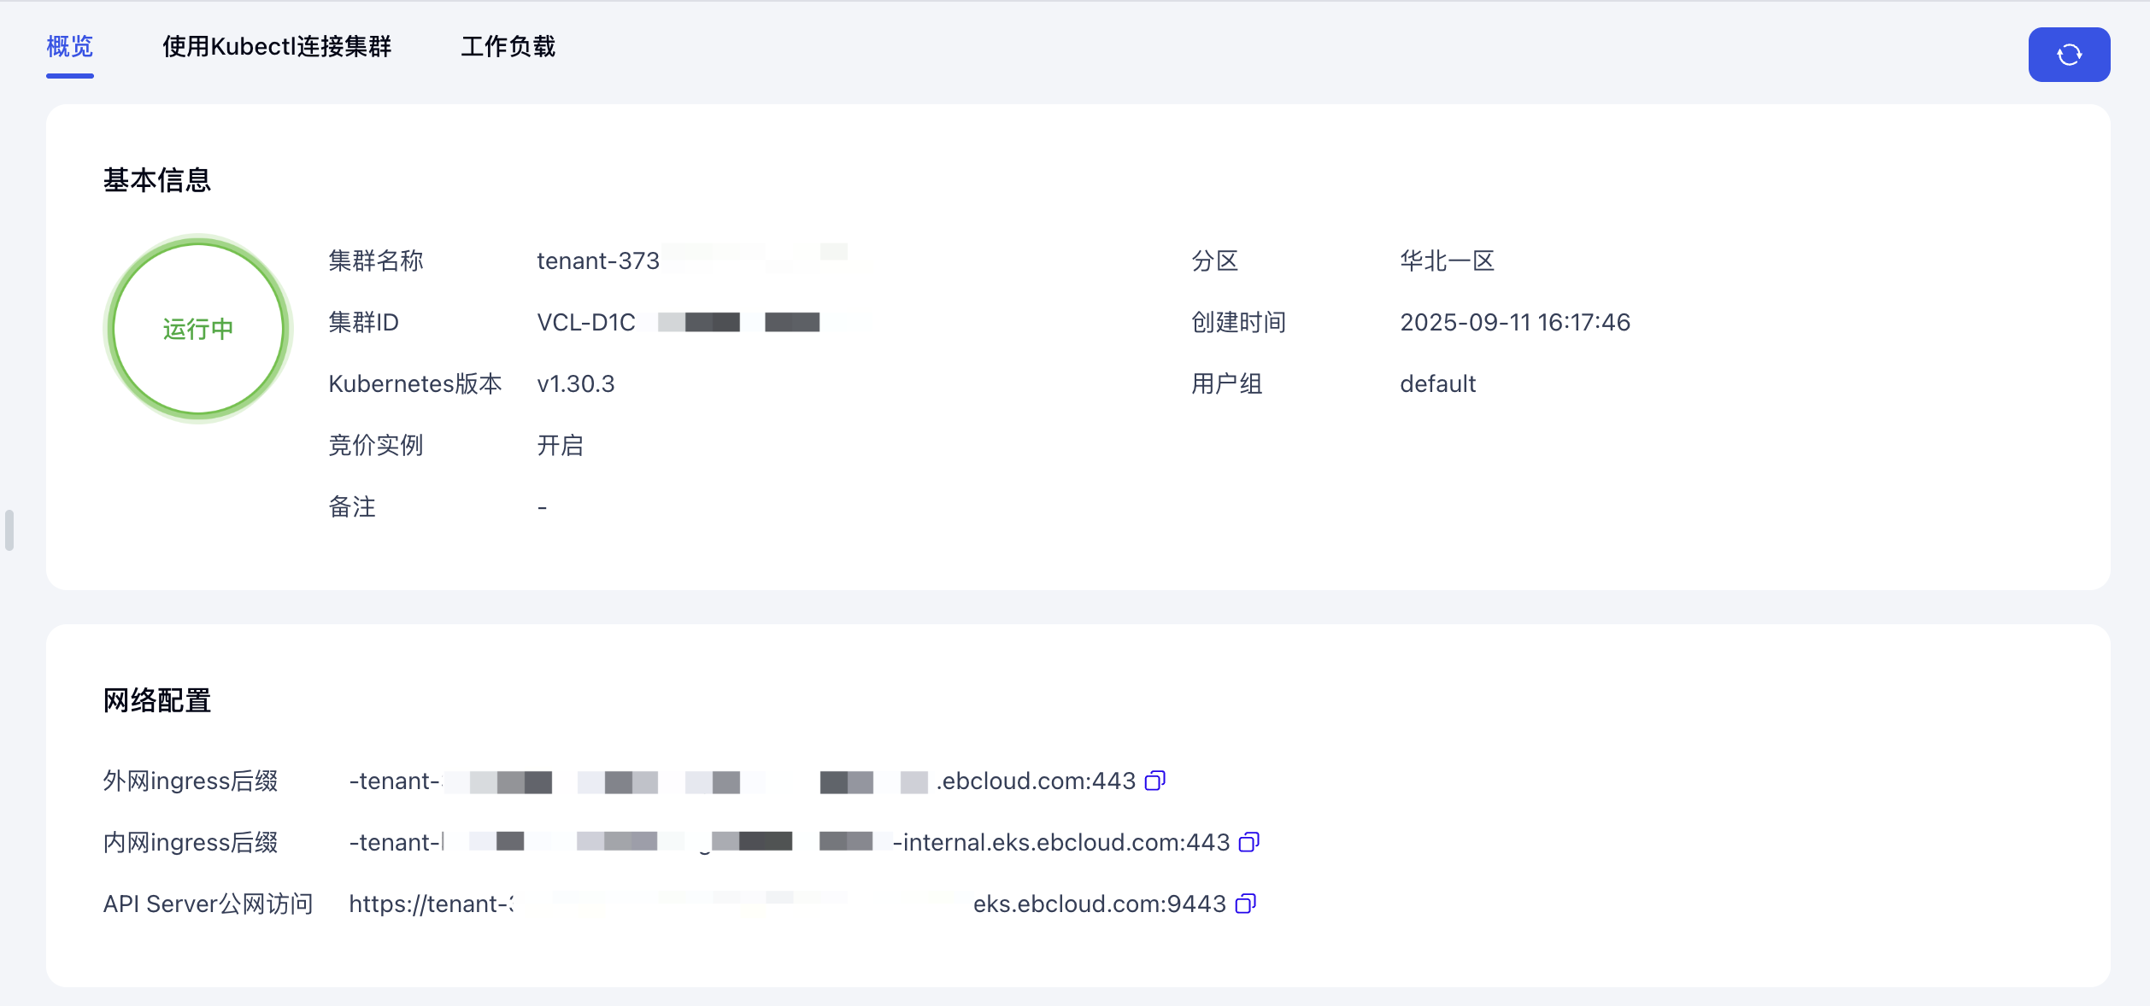Viewport: 2150px width, 1006px height.
Task: Click the 网络配置 section heading
Action: [x=157, y=700]
